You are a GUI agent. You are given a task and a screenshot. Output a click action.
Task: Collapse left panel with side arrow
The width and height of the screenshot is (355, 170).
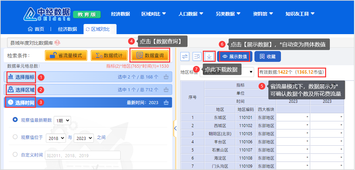[x=175, y=128]
